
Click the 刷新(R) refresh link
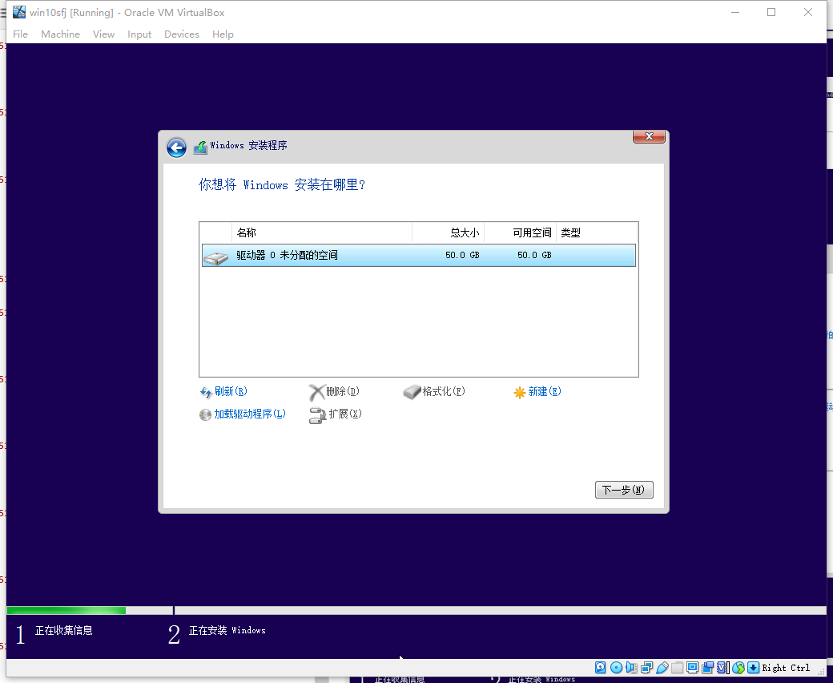point(231,391)
